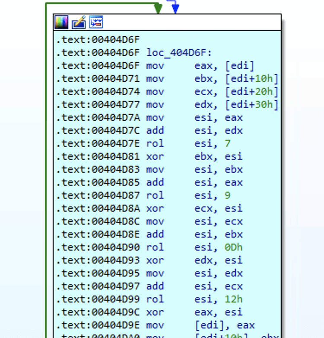324x338 pixels.
Task: Click the xor edx, esi instruction
Action: [194, 261]
